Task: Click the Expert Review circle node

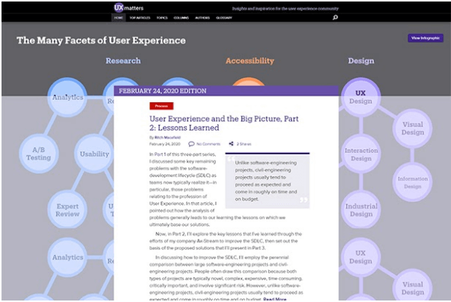Action: pyautogui.click(x=68, y=209)
